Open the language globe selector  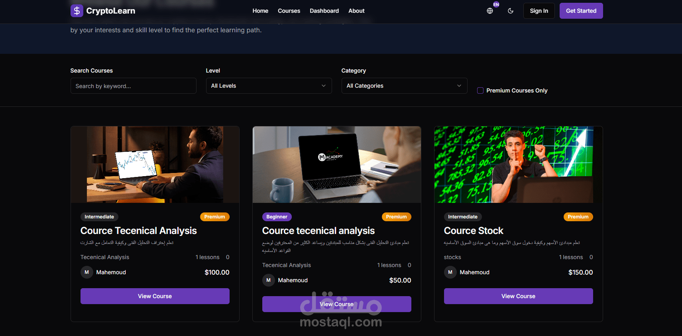(x=490, y=11)
